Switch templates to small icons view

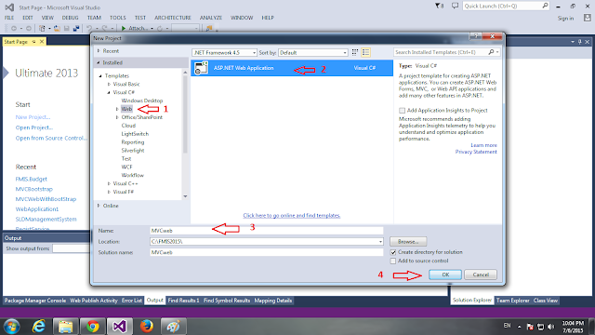(355, 52)
